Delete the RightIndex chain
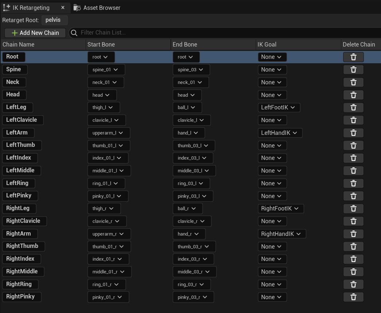The image size is (381, 313). coord(353,259)
